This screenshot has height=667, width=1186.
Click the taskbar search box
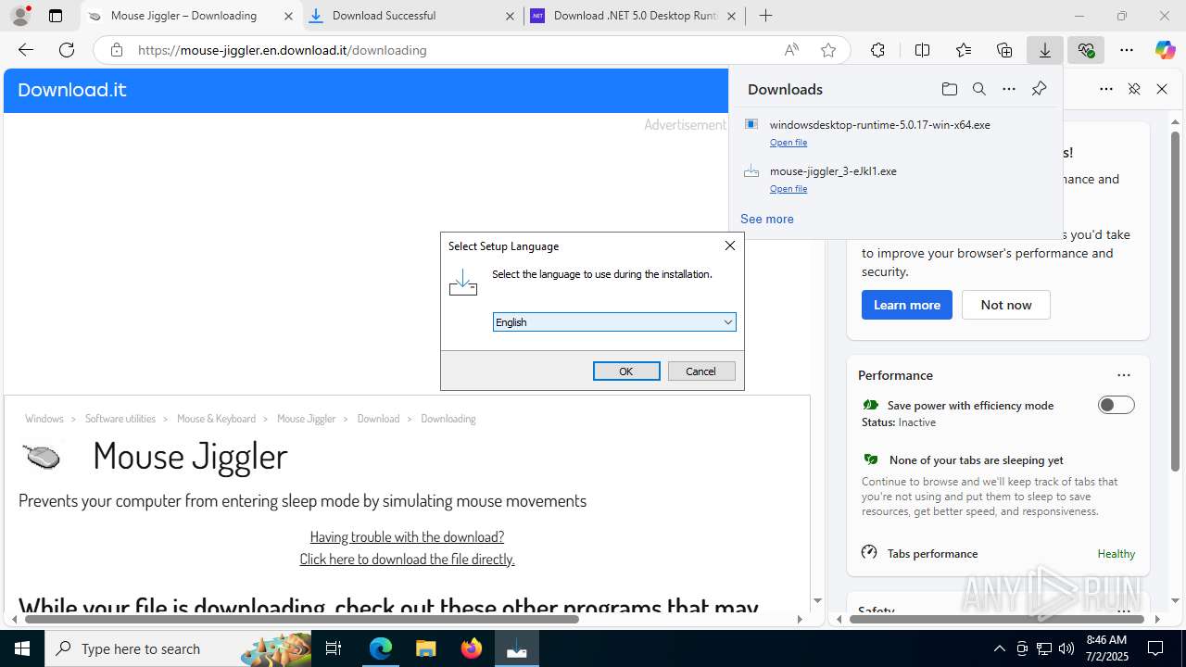point(178,648)
